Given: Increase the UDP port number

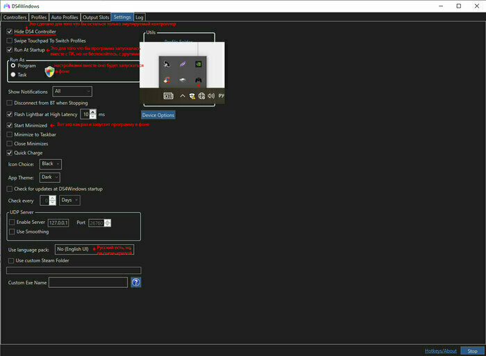Looking at the screenshot, I should tap(108, 221).
